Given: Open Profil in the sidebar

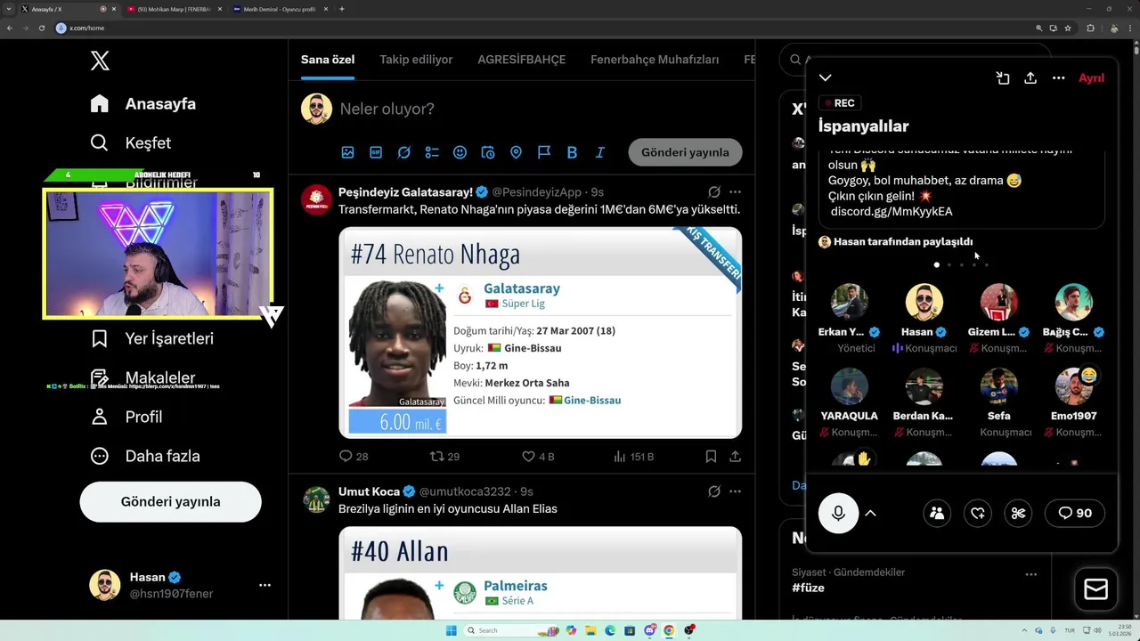Looking at the screenshot, I should tap(126, 417).
